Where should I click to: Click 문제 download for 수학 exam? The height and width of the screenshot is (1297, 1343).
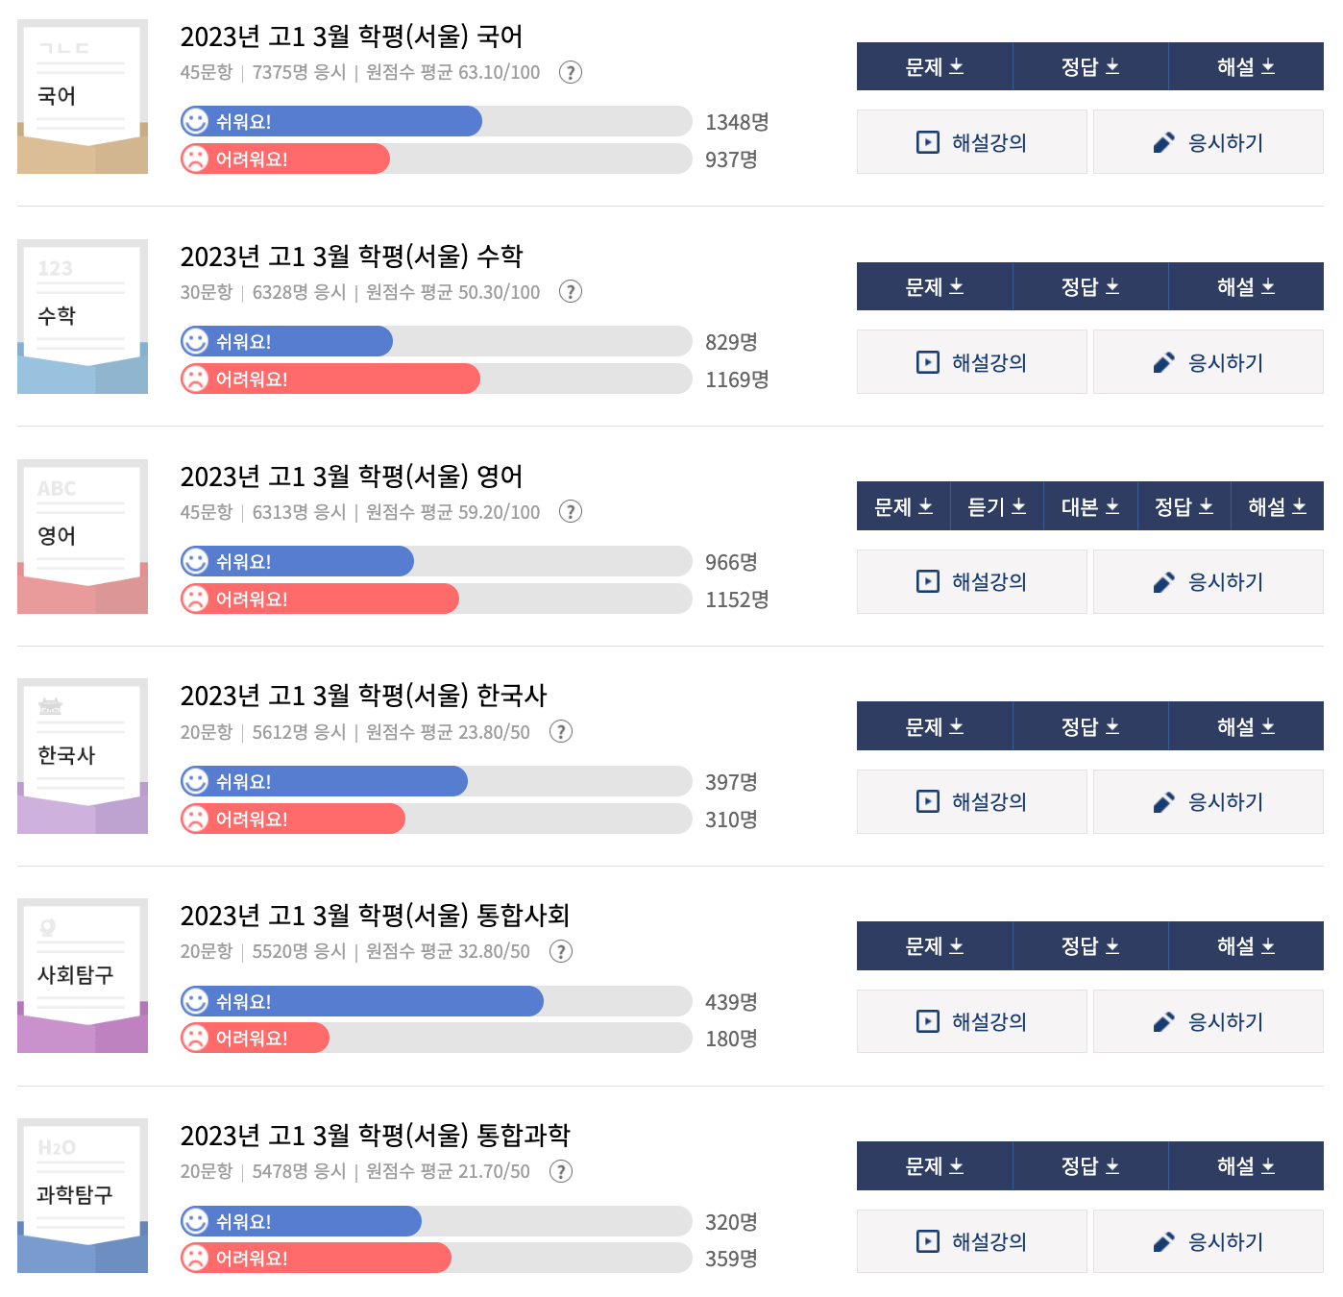[934, 286]
